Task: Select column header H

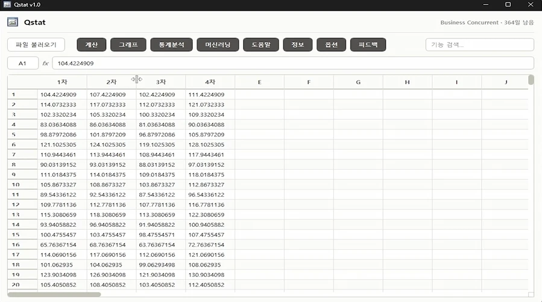Action: point(407,82)
